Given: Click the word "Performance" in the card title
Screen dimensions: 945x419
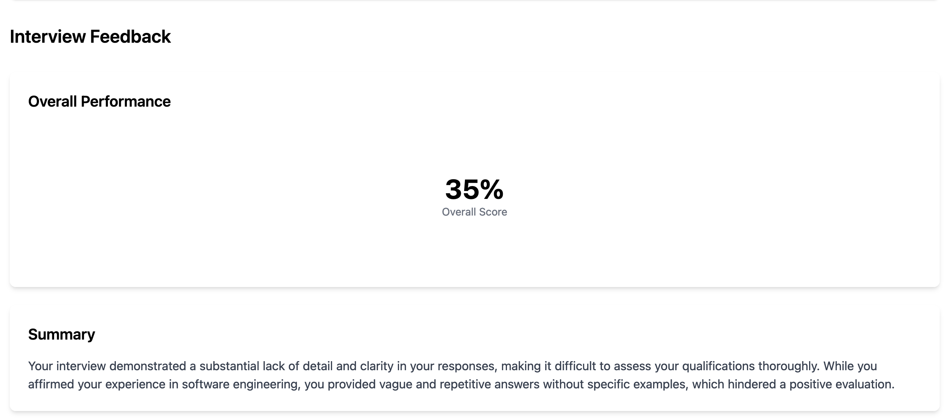Looking at the screenshot, I should 126,101.
